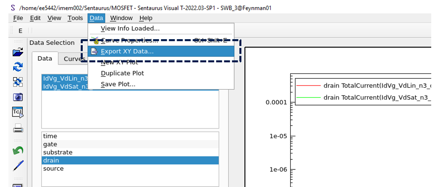Viewport: 446px width, 187px height.
Task: Select Duplicate Plot menu option
Action: (122, 73)
